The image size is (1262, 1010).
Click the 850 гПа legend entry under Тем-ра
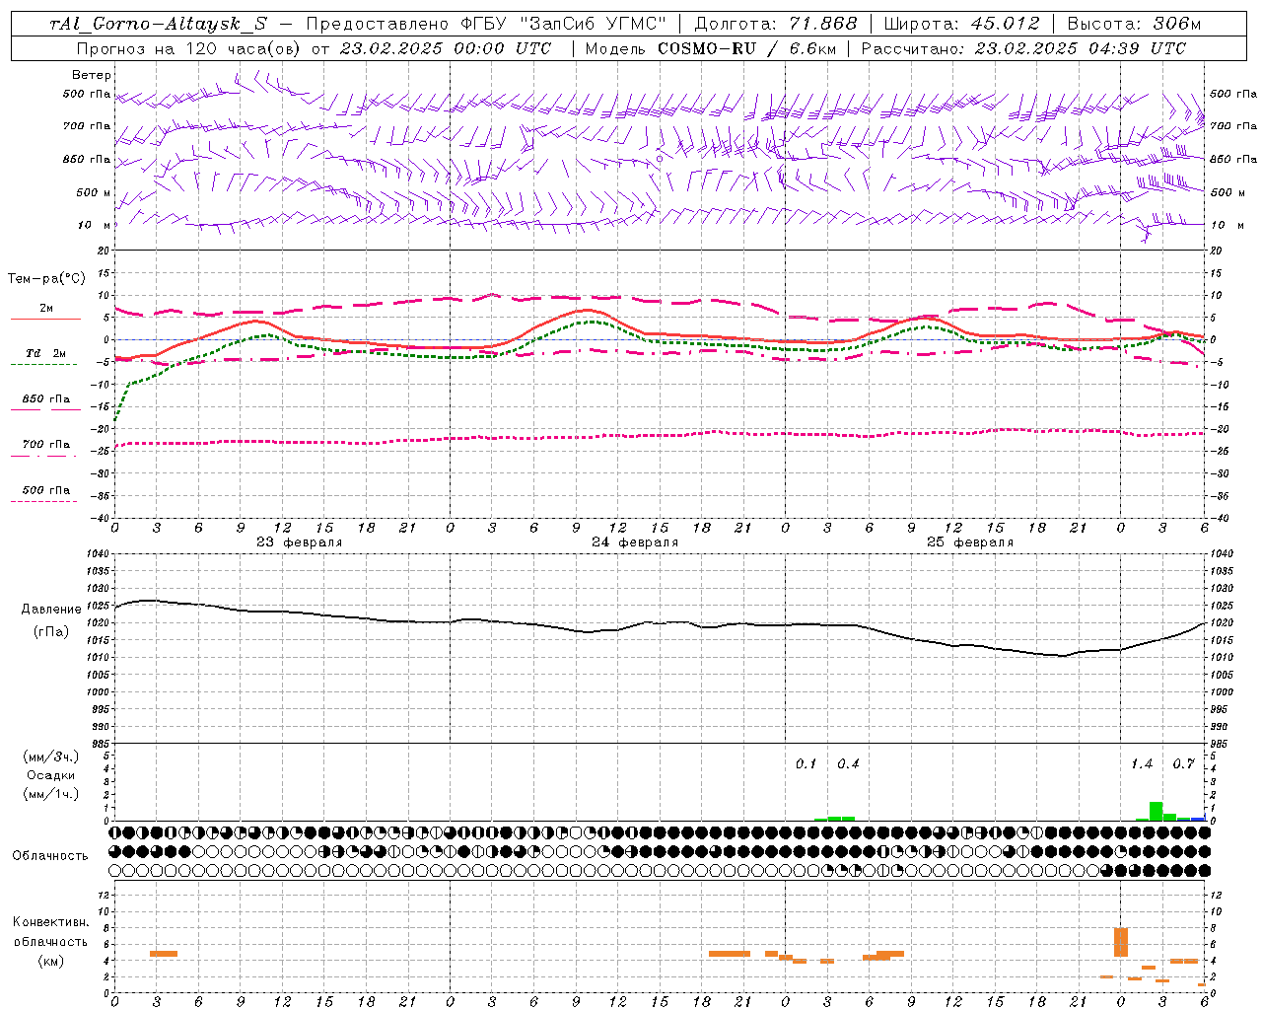coord(46,399)
